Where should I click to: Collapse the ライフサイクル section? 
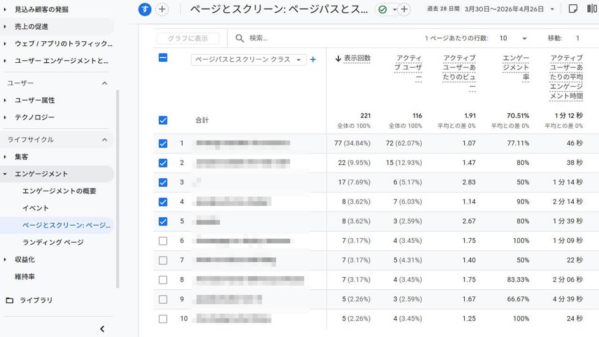pyautogui.click(x=104, y=139)
